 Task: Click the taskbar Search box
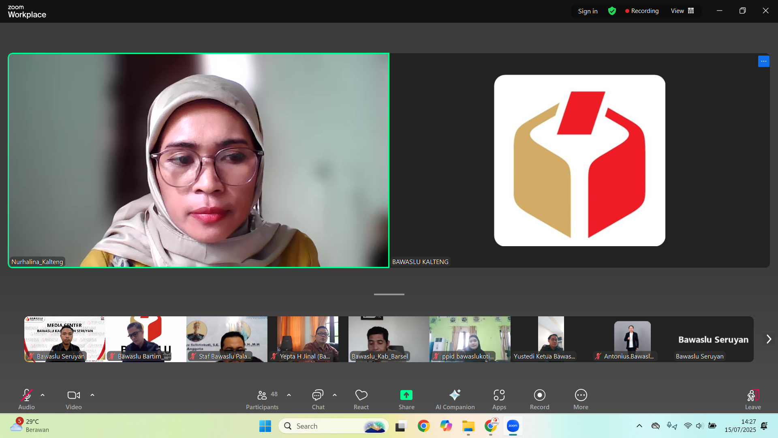333,426
